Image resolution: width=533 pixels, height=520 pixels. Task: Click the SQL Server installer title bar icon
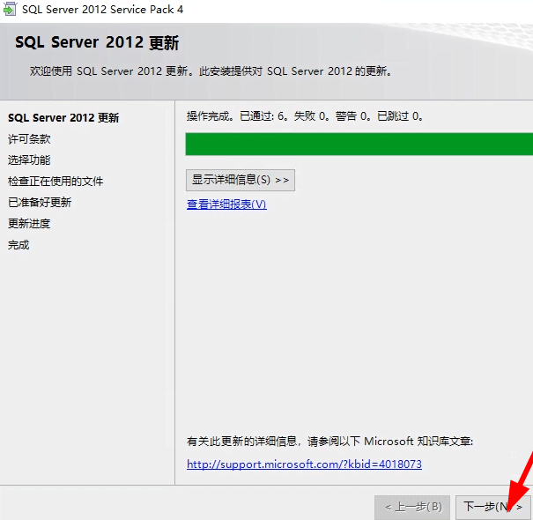click(x=9, y=9)
